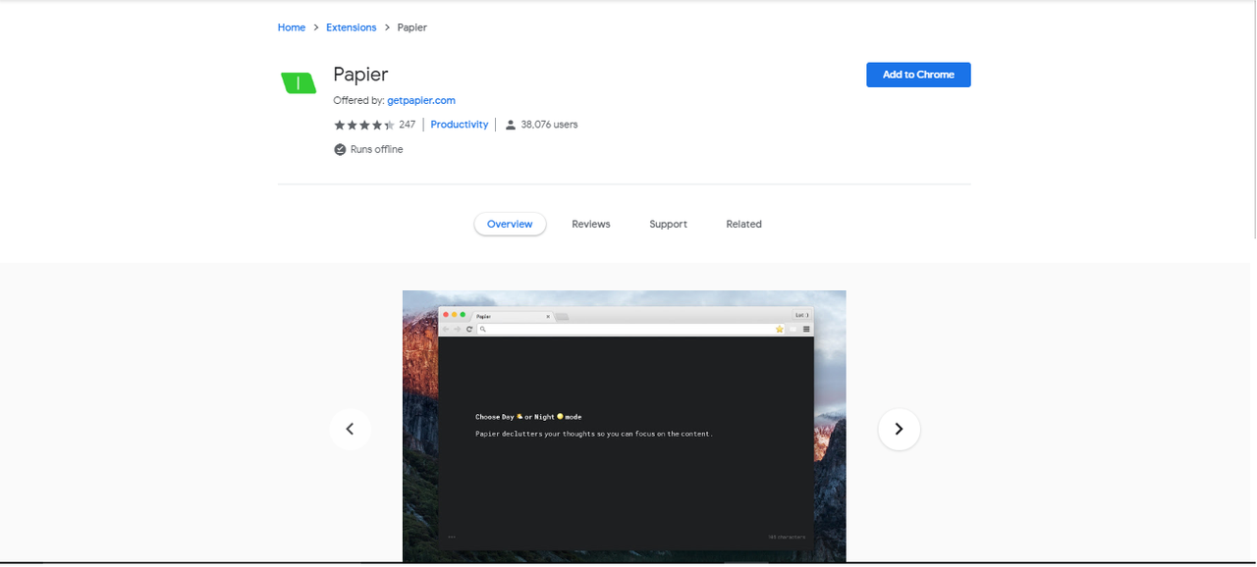Open the Support tab
Screen dimensions: 1257x567
(x=668, y=224)
